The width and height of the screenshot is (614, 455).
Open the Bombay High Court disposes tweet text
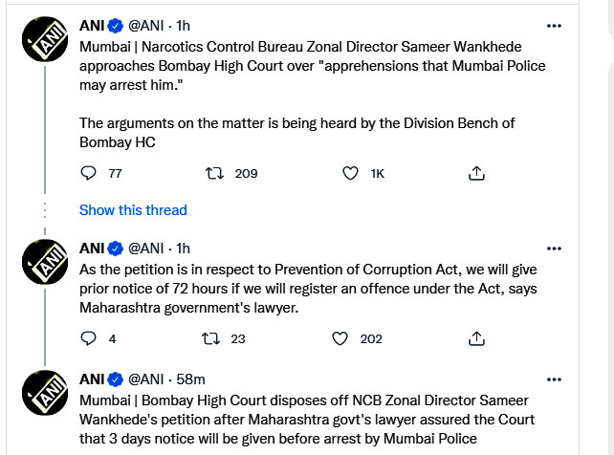(306, 419)
